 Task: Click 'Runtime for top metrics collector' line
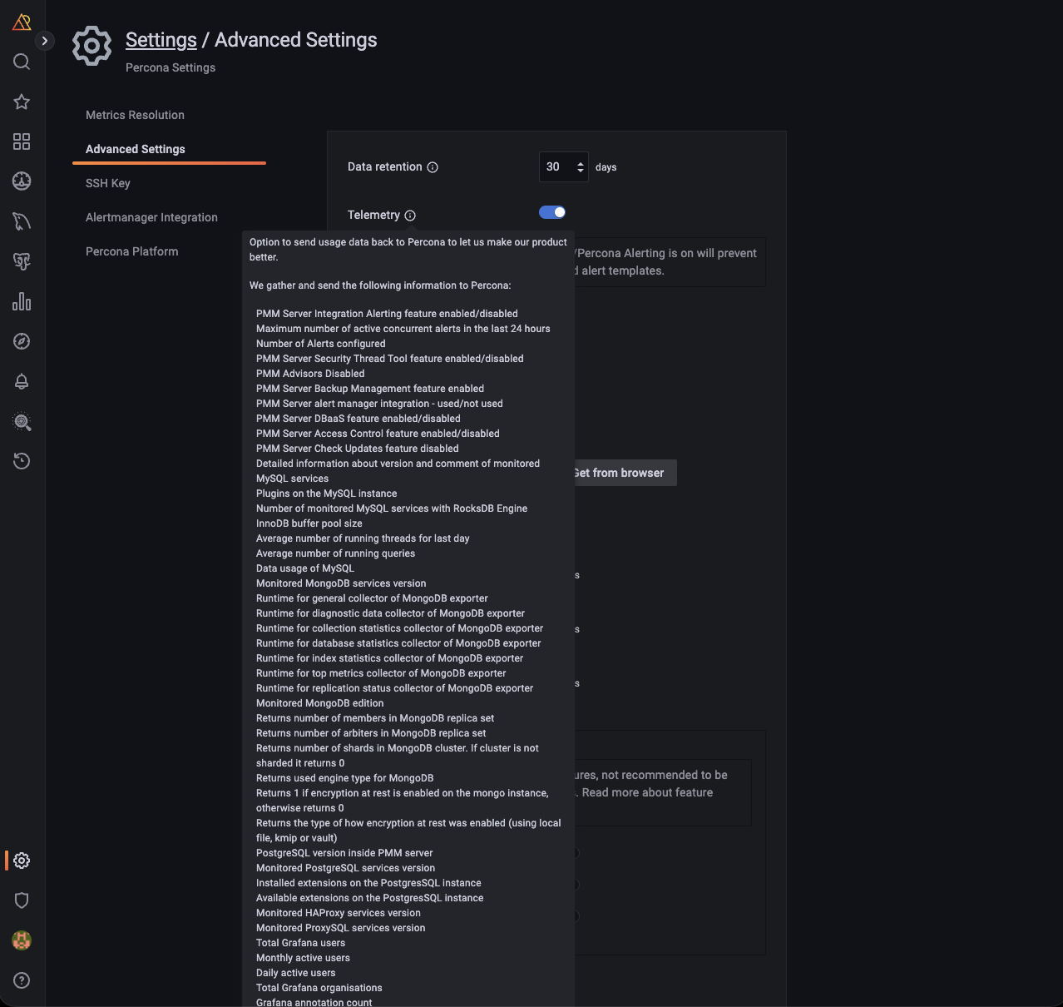point(381,673)
